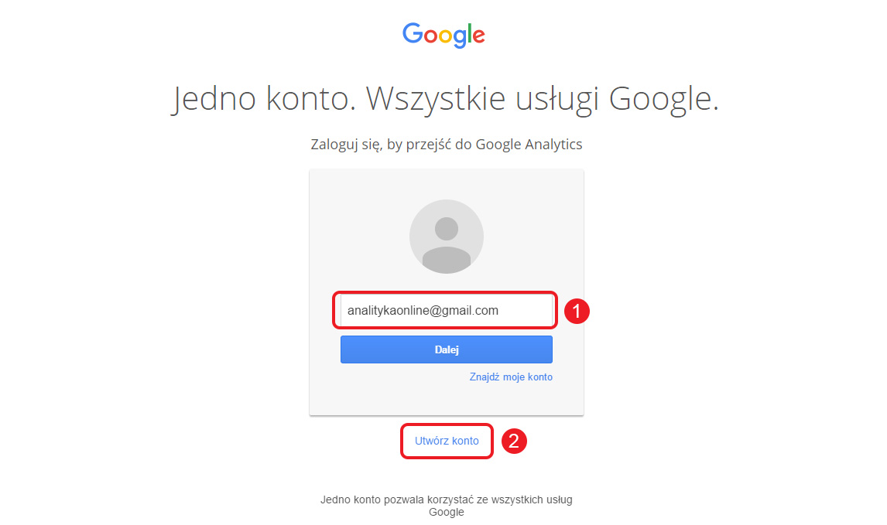Click the shoulders of the avatar silhouette

[x=447, y=260]
